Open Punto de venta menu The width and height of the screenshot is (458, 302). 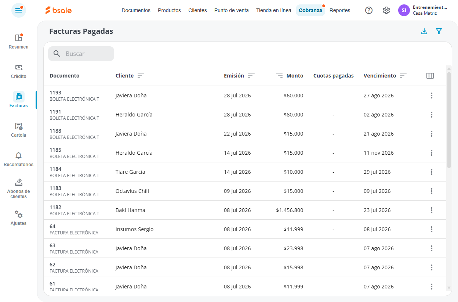click(232, 10)
